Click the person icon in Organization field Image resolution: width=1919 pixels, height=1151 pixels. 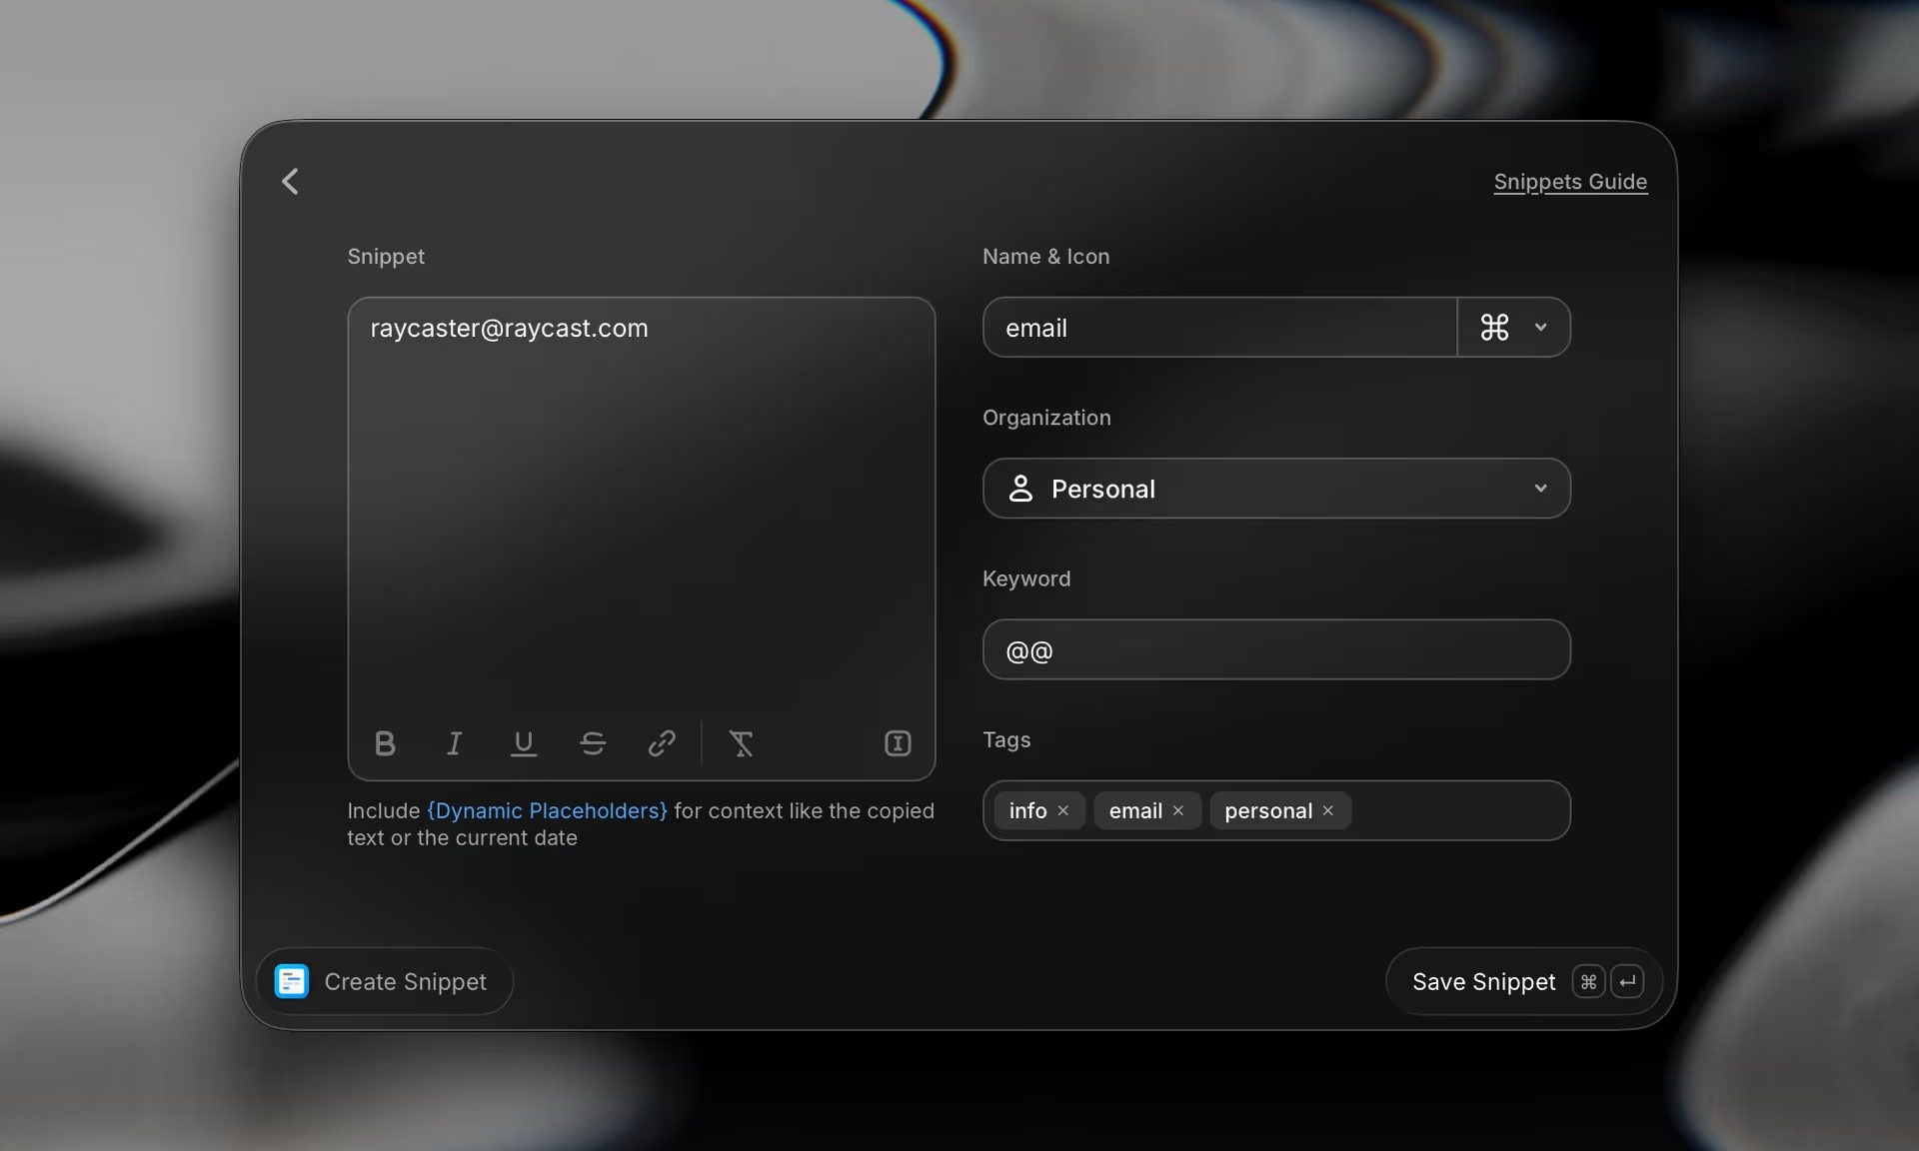(x=1020, y=489)
